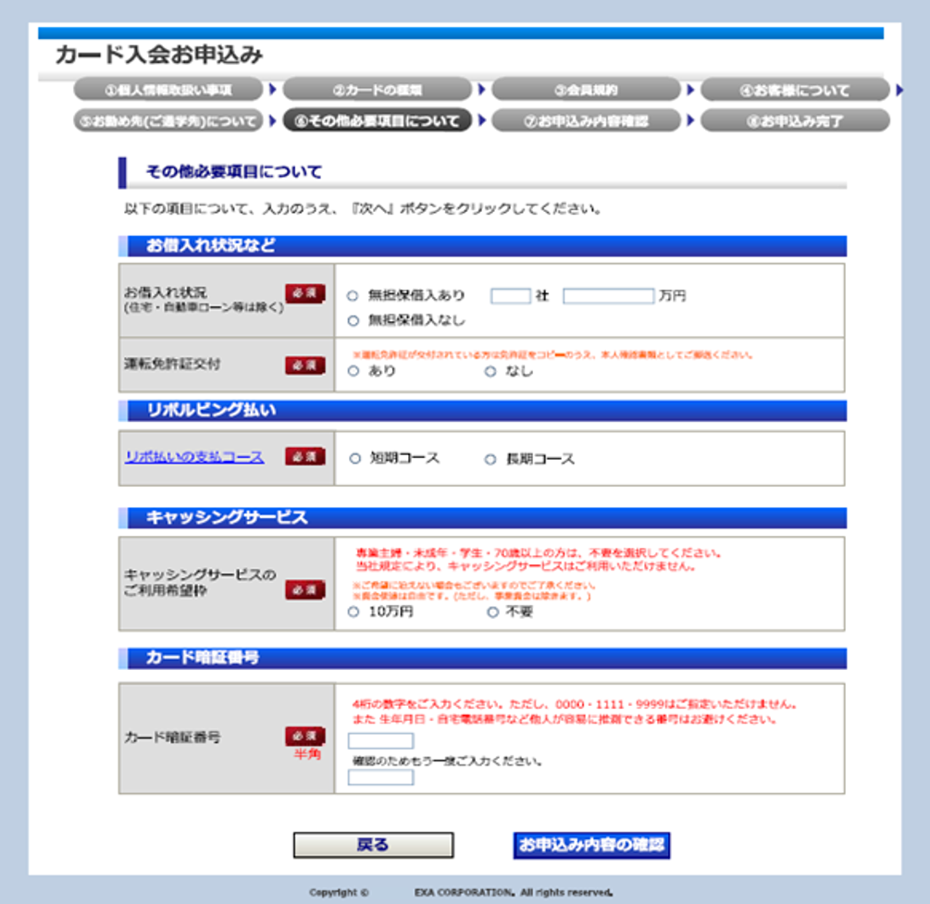The image size is (930, 904).
Task: Click the お借入れ状況など section header
Action: (483, 245)
